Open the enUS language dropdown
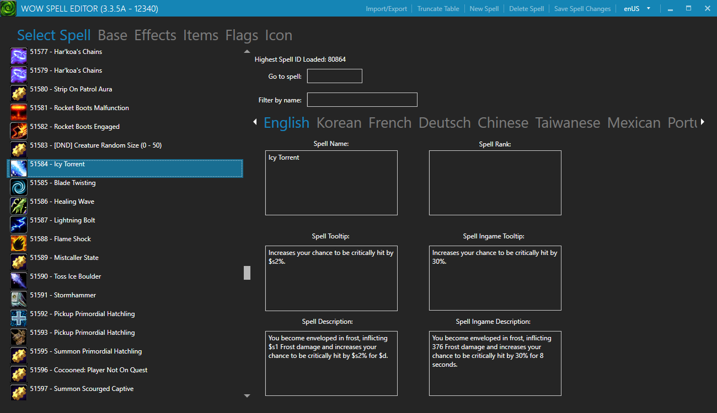 click(637, 8)
